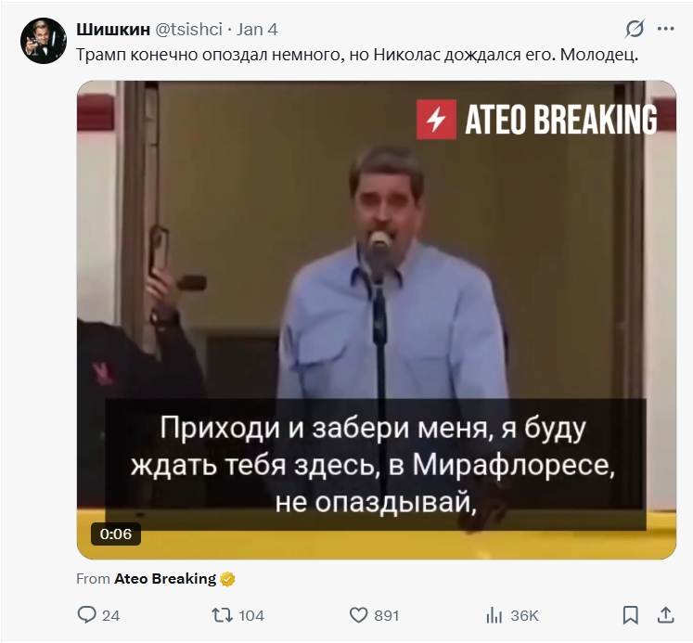This screenshot has width=693, height=643.
Task: Open the three-dot more menu
Action: tap(665, 29)
